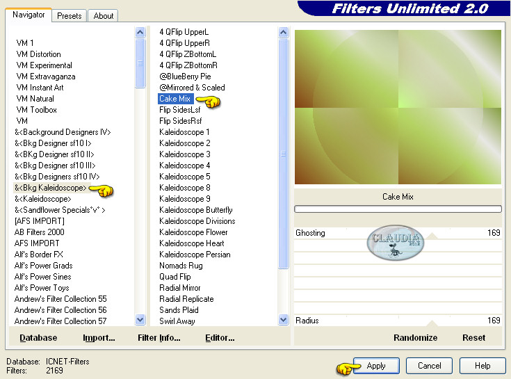
Task: Select Andrew's Filter Collection 57
Action: coord(60,321)
